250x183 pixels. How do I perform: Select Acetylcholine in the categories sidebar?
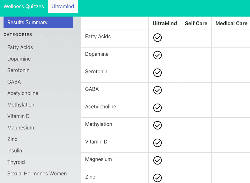point(23,93)
